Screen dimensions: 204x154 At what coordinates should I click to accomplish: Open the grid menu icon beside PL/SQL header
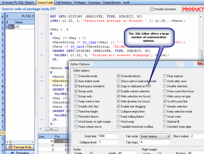click(x=7, y=16)
